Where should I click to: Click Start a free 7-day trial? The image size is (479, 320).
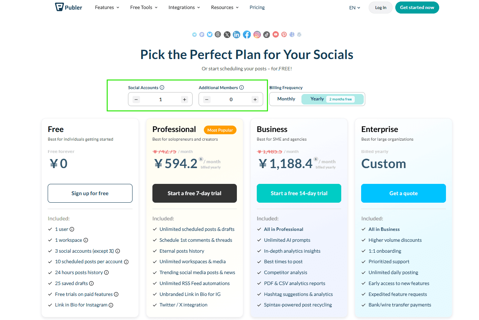194,193
